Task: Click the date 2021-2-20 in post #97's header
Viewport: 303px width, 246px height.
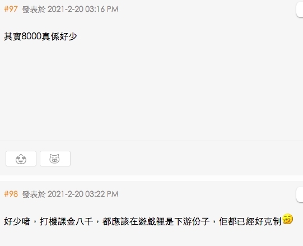Action: tap(66, 9)
